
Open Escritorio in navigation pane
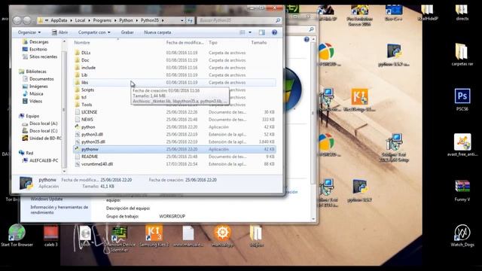pos(38,49)
